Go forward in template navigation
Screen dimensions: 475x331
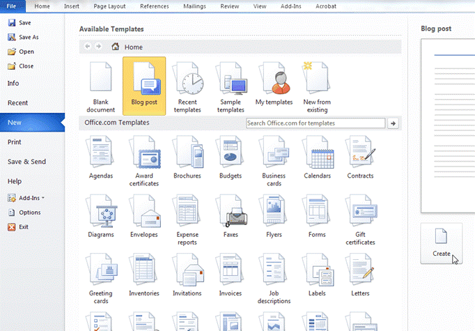[x=98, y=47]
